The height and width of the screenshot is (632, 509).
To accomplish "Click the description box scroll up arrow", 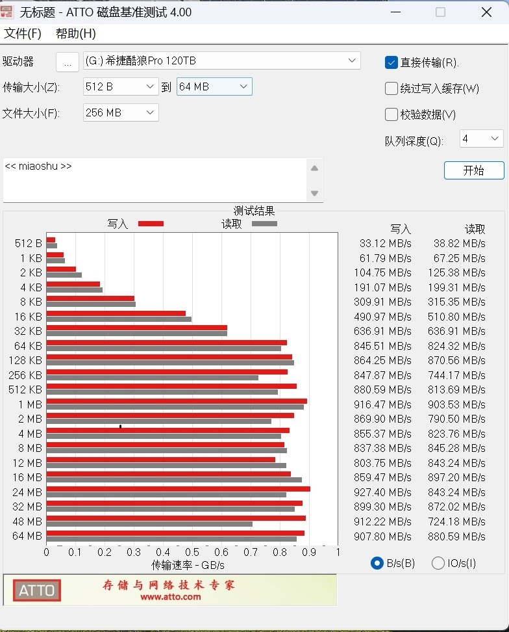I will coord(315,168).
